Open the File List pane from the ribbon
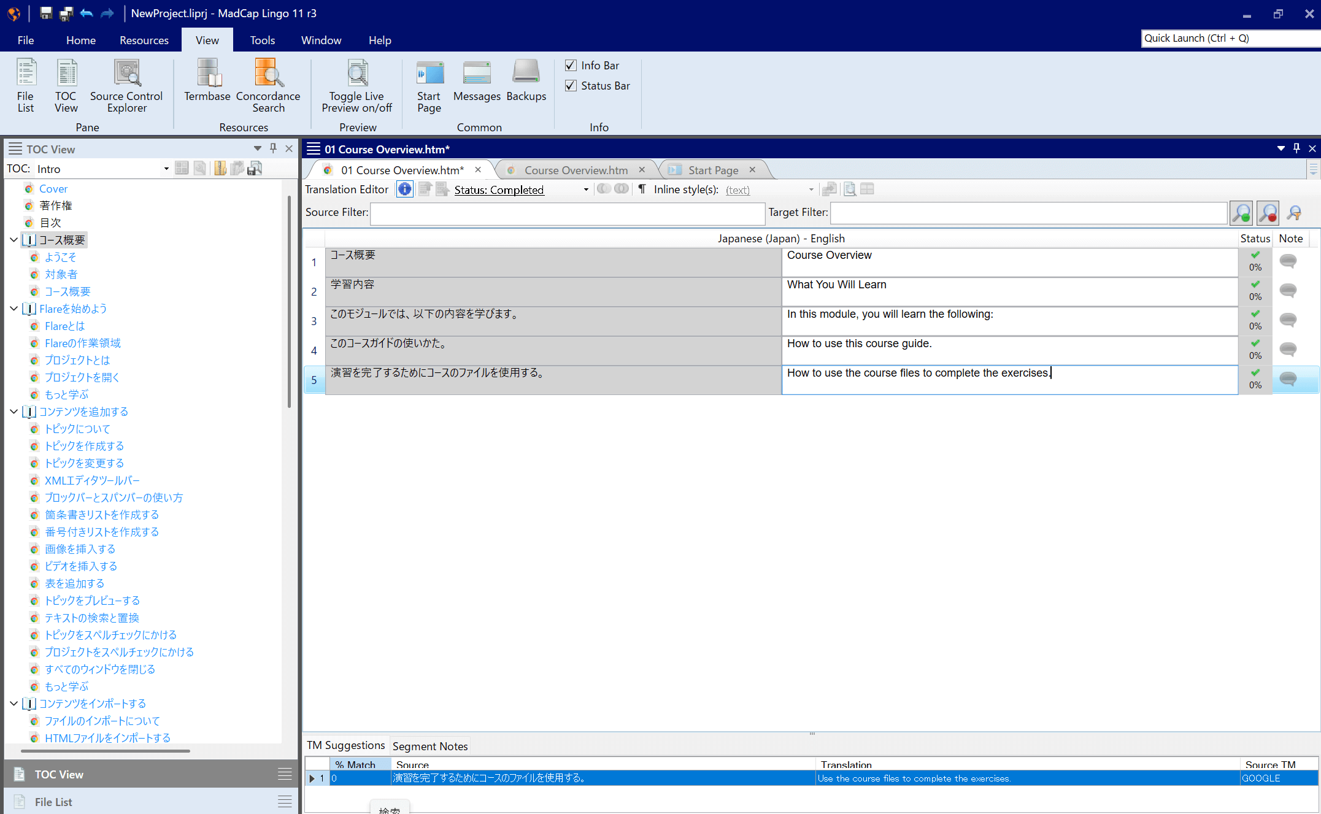Viewport: 1321px width, 814px height. click(25, 86)
